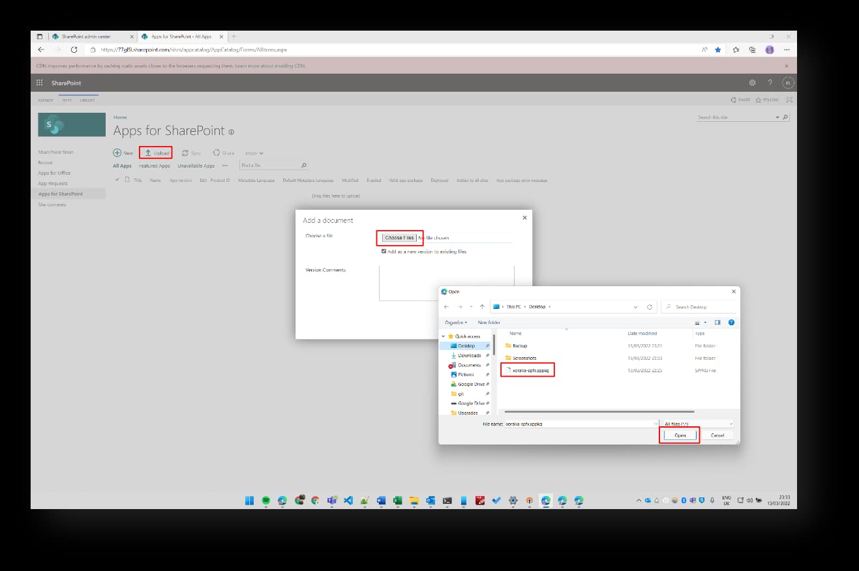Select Pictures in Quick access
This screenshot has width=859, height=571.
pyautogui.click(x=466, y=374)
